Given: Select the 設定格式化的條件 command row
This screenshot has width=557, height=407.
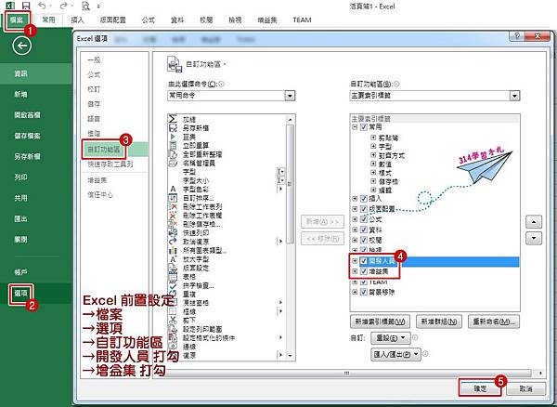Looking at the screenshot, I should point(227,337).
